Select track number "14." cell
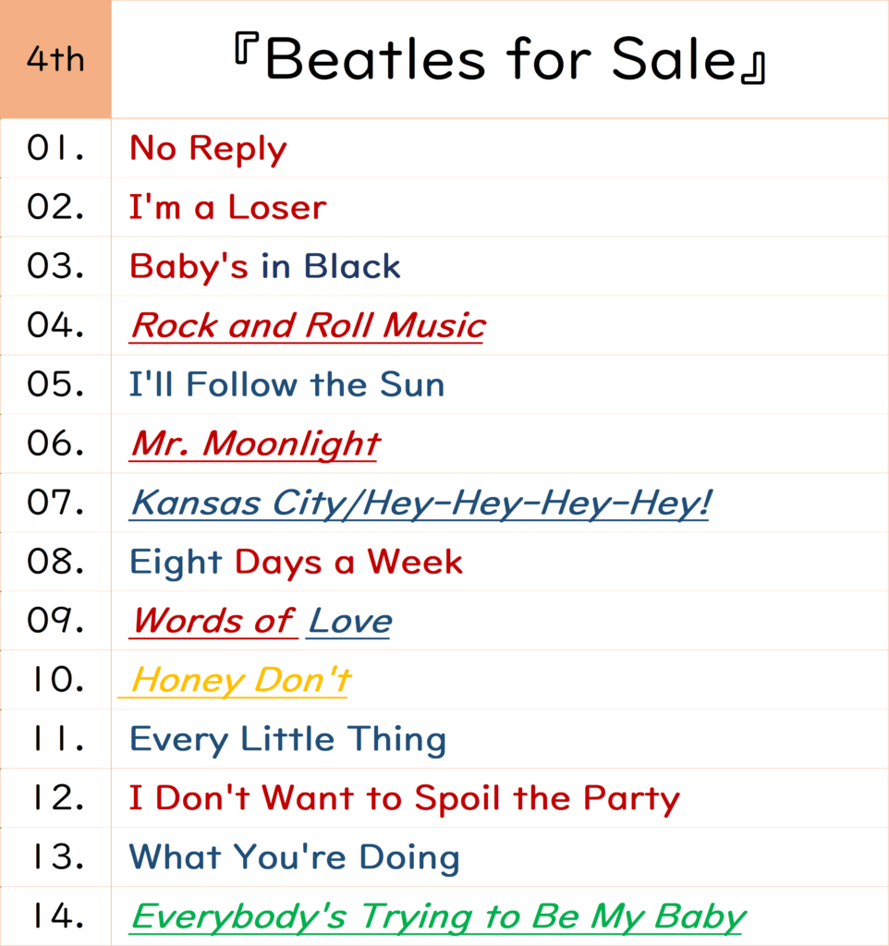The image size is (889, 946). click(55, 917)
